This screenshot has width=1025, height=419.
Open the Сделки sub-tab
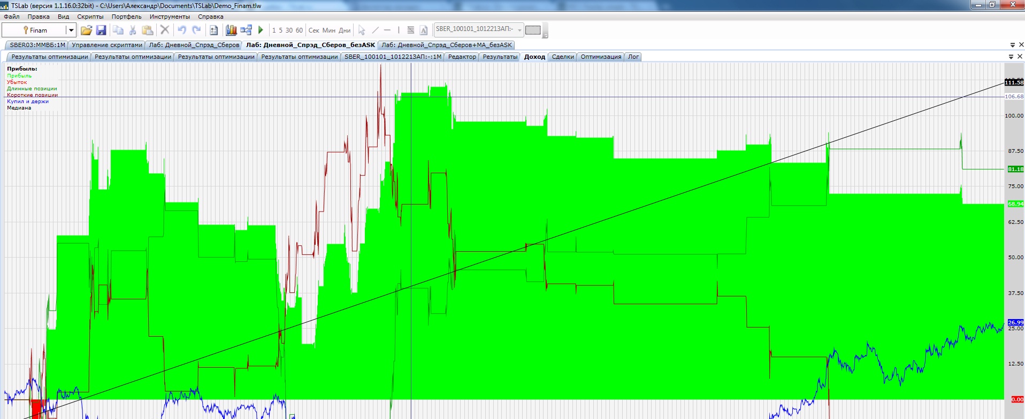(x=563, y=57)
